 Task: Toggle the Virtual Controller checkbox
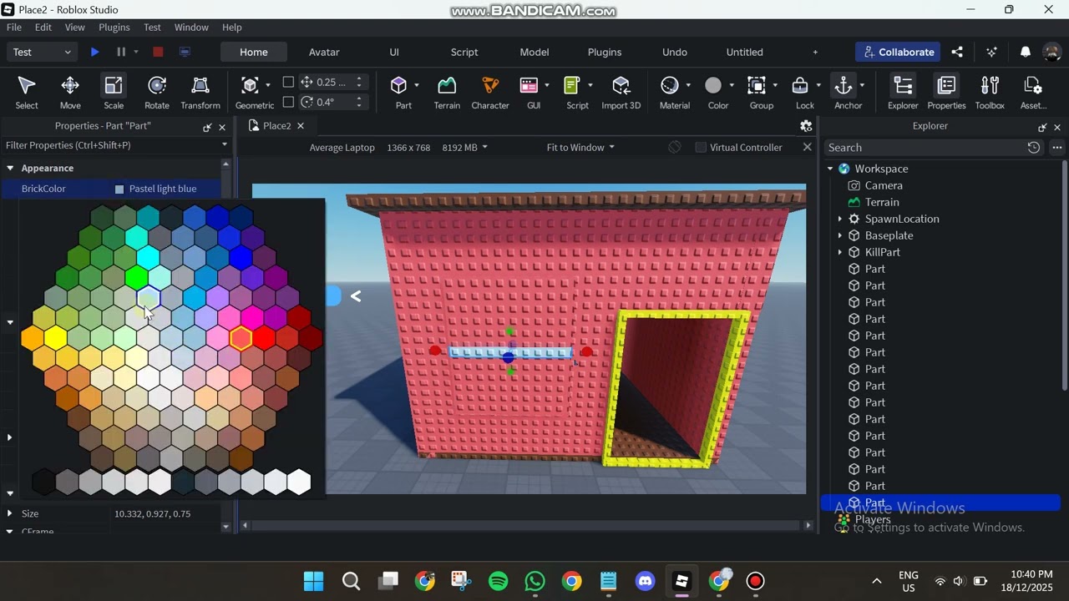[x=701, y=147]
